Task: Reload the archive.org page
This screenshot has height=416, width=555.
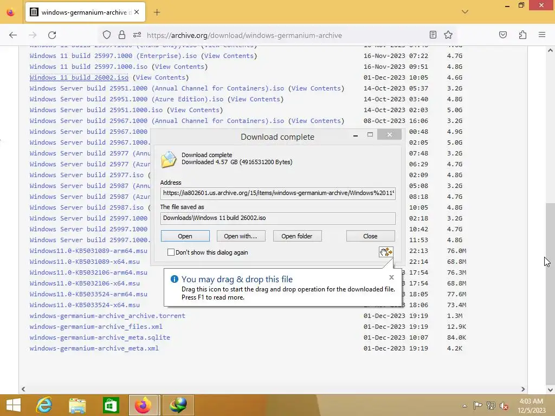Action: pyautogui.click(x=52, y=35)
